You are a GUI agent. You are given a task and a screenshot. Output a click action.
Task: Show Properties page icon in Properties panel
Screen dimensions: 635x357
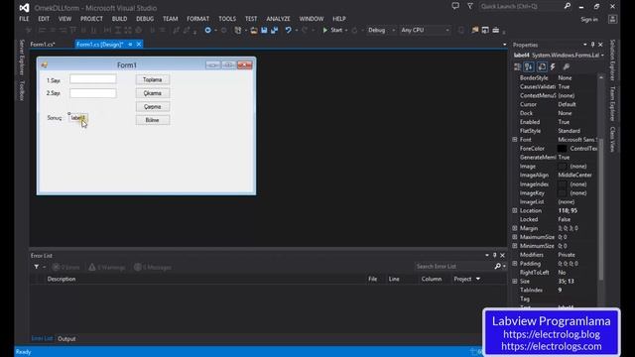(x=542, y=66)
